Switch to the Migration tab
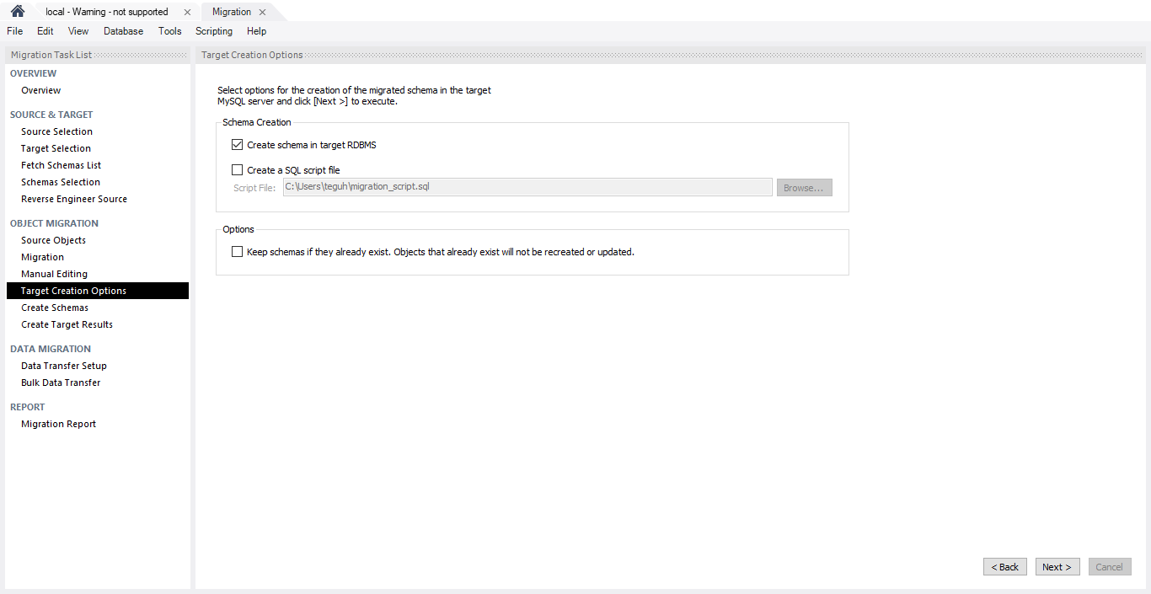The width and height of the screenshot is (1151, 594). point(232,12)
